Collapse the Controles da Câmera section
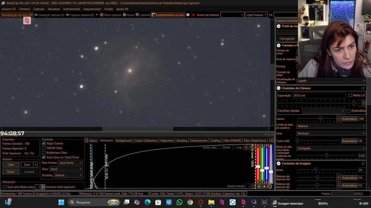The width and height of the screenshot is (371, 208). pos(279,88)
